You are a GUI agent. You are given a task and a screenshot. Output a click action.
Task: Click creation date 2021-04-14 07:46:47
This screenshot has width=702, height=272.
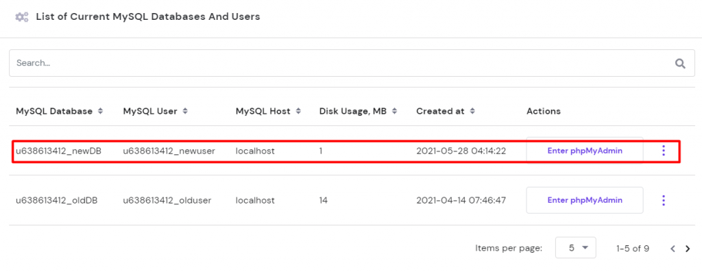click(x=461, y=201)
